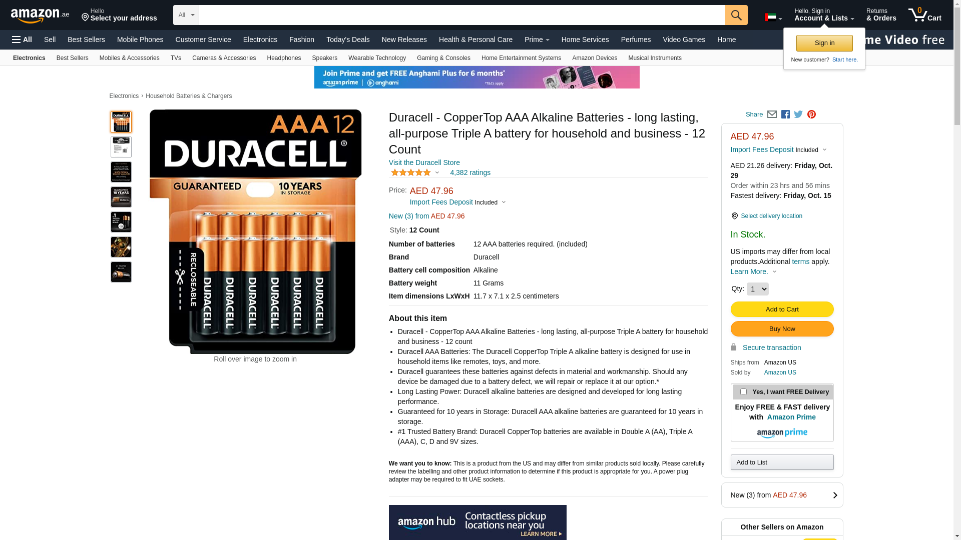
Task: Go to Amazon.ae home logo
Action: (x=40, y=15)
